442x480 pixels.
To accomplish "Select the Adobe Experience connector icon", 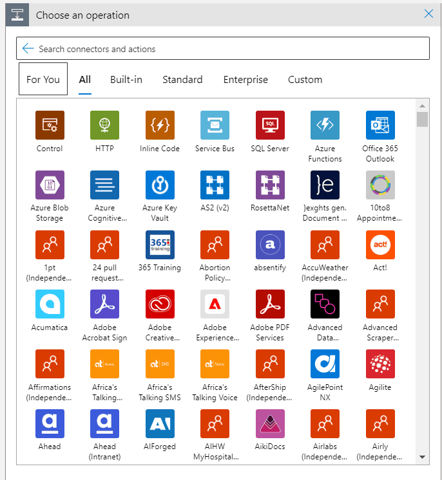I will point(215,304).
